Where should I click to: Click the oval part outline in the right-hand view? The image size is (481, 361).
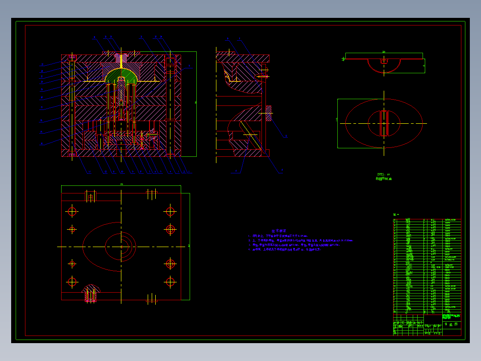384,123
